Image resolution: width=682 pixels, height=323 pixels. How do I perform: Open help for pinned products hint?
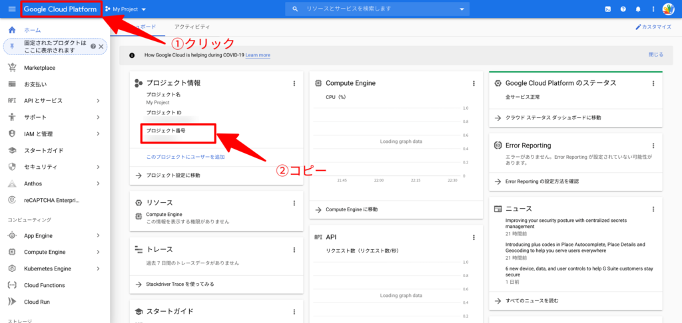(x=93, y=47)
